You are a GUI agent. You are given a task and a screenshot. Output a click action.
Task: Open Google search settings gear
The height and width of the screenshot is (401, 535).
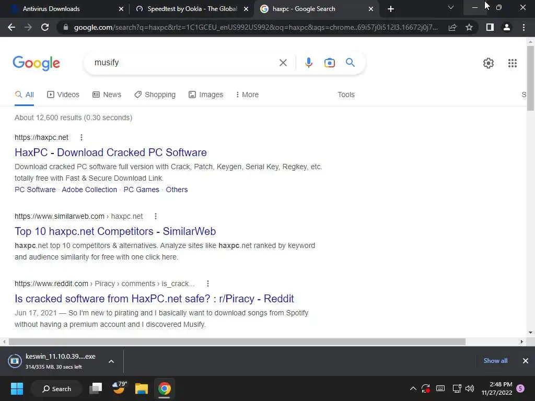click(489, 63)
